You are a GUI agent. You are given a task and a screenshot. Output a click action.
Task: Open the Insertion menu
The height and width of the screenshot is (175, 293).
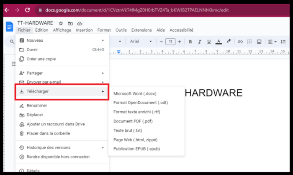pos(84,30)
